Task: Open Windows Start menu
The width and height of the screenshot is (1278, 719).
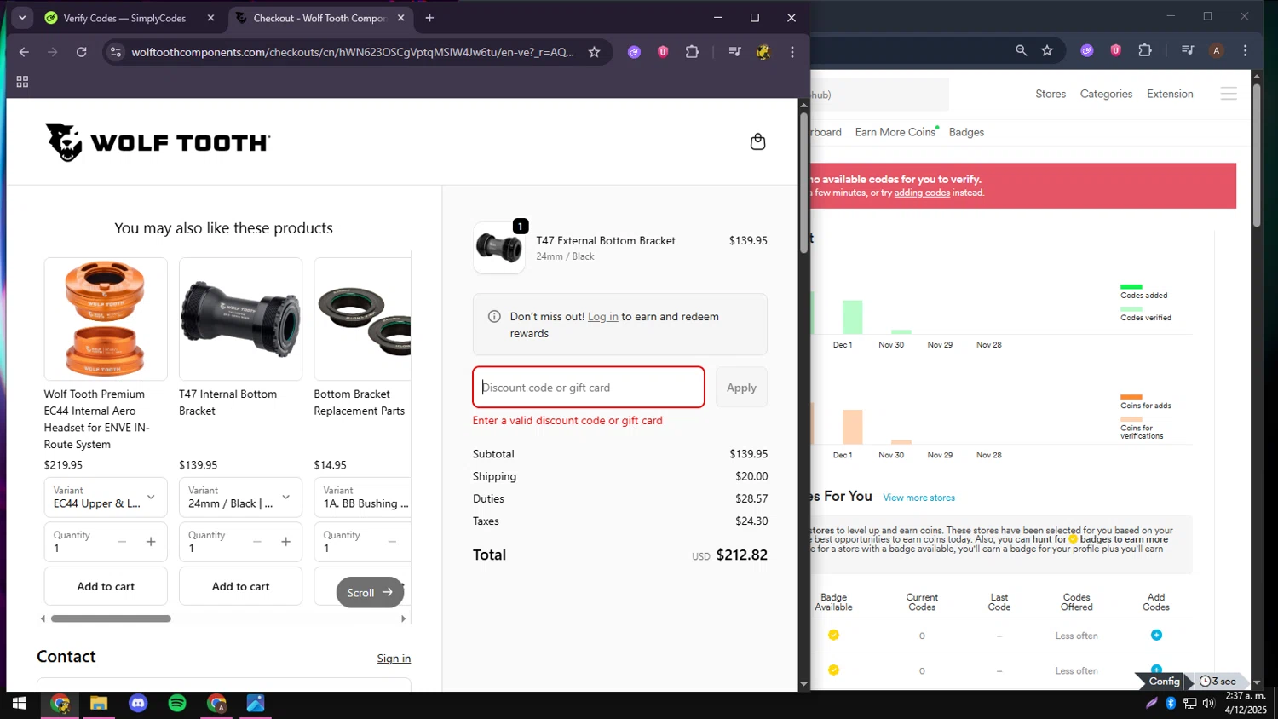Action: (x=19, y=704)
